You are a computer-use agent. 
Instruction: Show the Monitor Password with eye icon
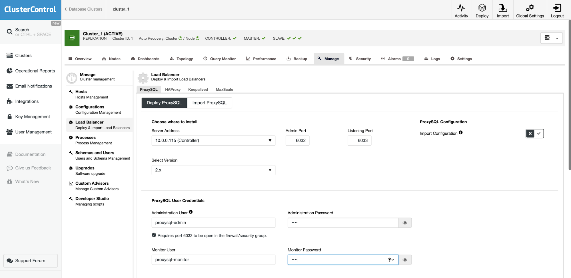[405, 260]
